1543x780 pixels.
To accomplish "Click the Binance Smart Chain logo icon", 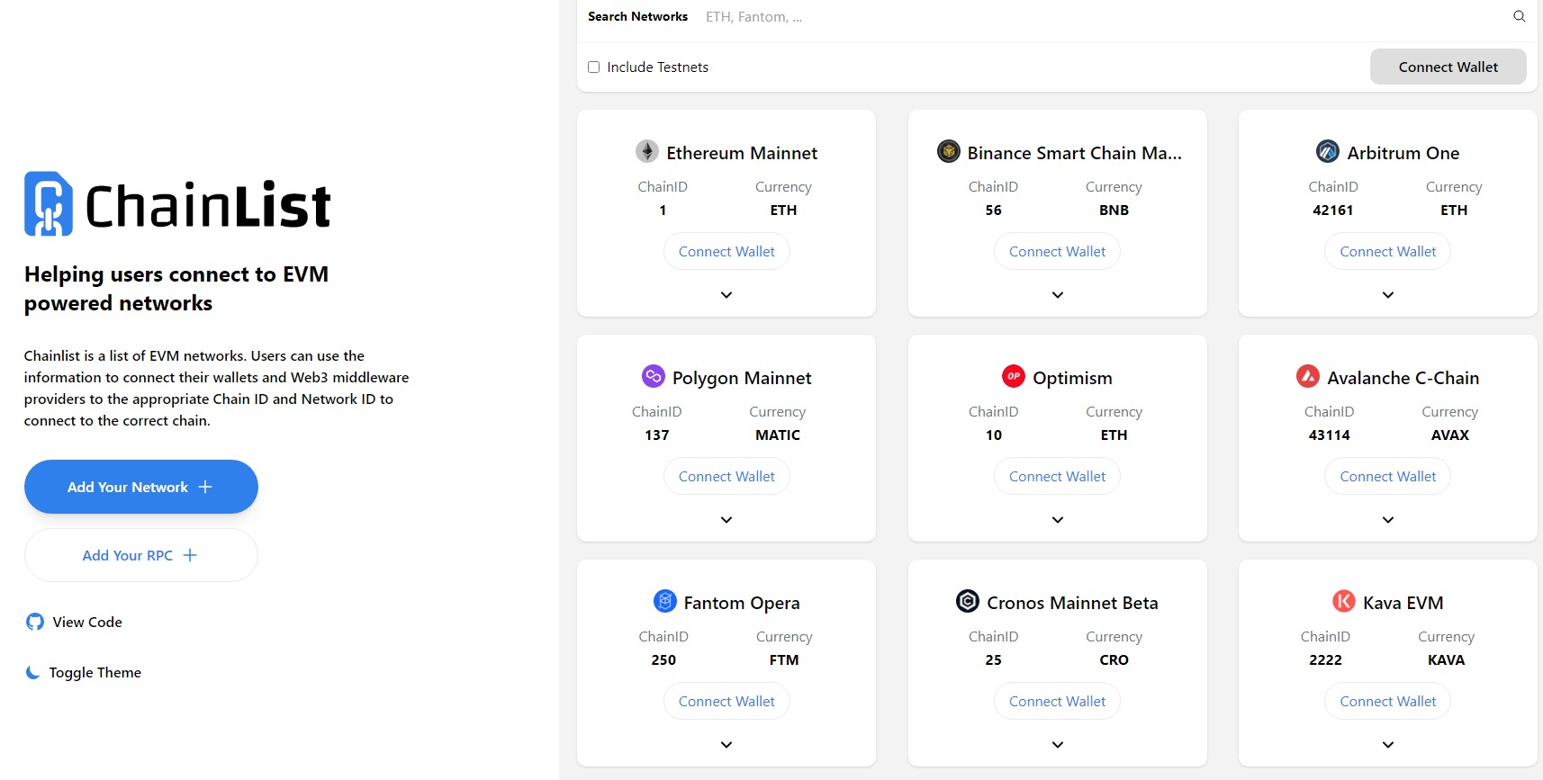I will pyautogui.click(x=948, y=151).
